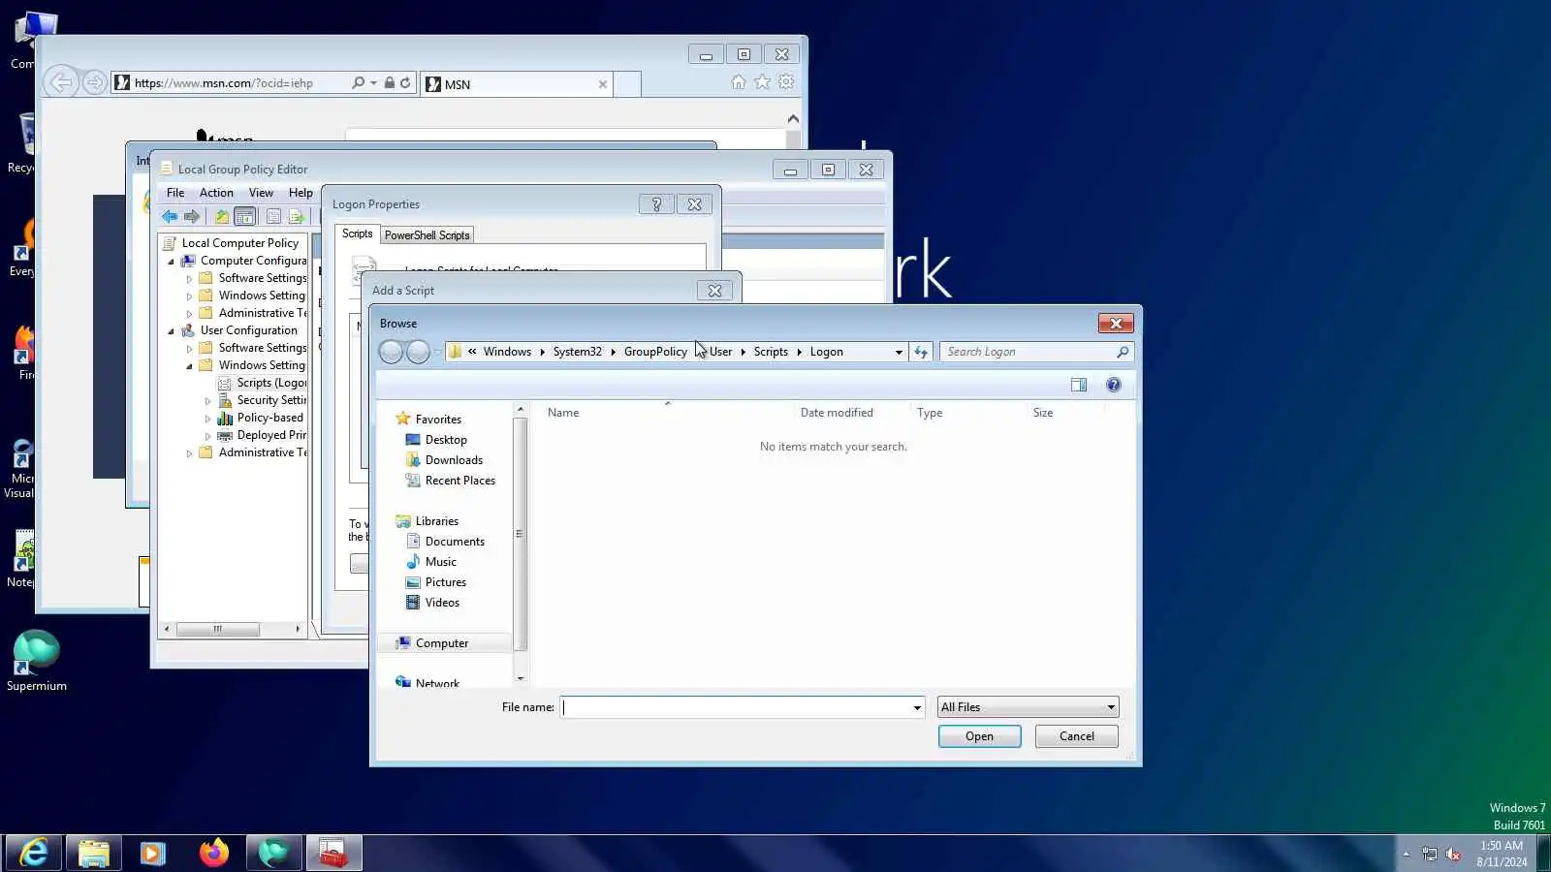The width and height of the screenshot is (1551, 872).
Task: Click the magnifier icon in Search Logon box
Action: [1123, 352]
